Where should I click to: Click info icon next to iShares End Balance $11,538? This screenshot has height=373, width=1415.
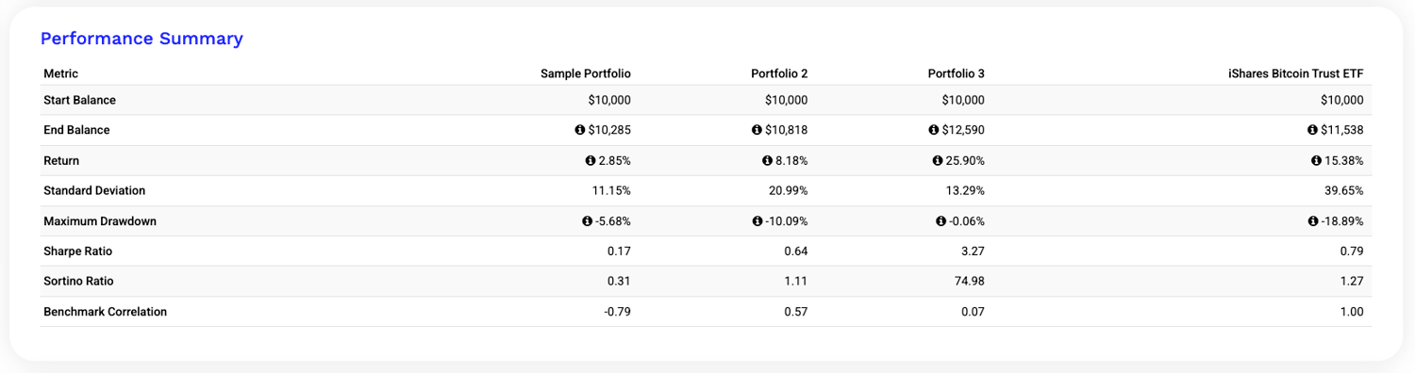(1313, 130)
